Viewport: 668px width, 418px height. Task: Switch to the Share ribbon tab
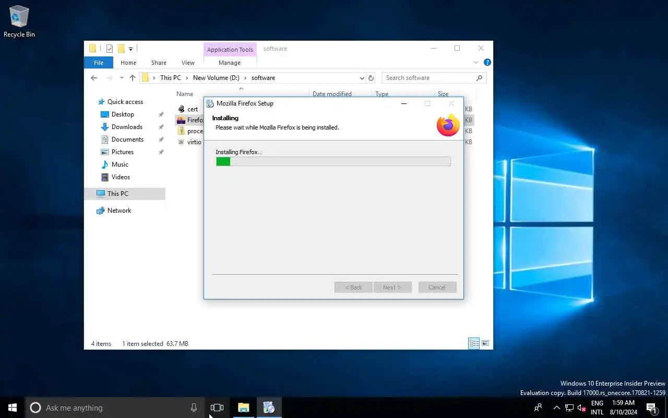[159, 63]
